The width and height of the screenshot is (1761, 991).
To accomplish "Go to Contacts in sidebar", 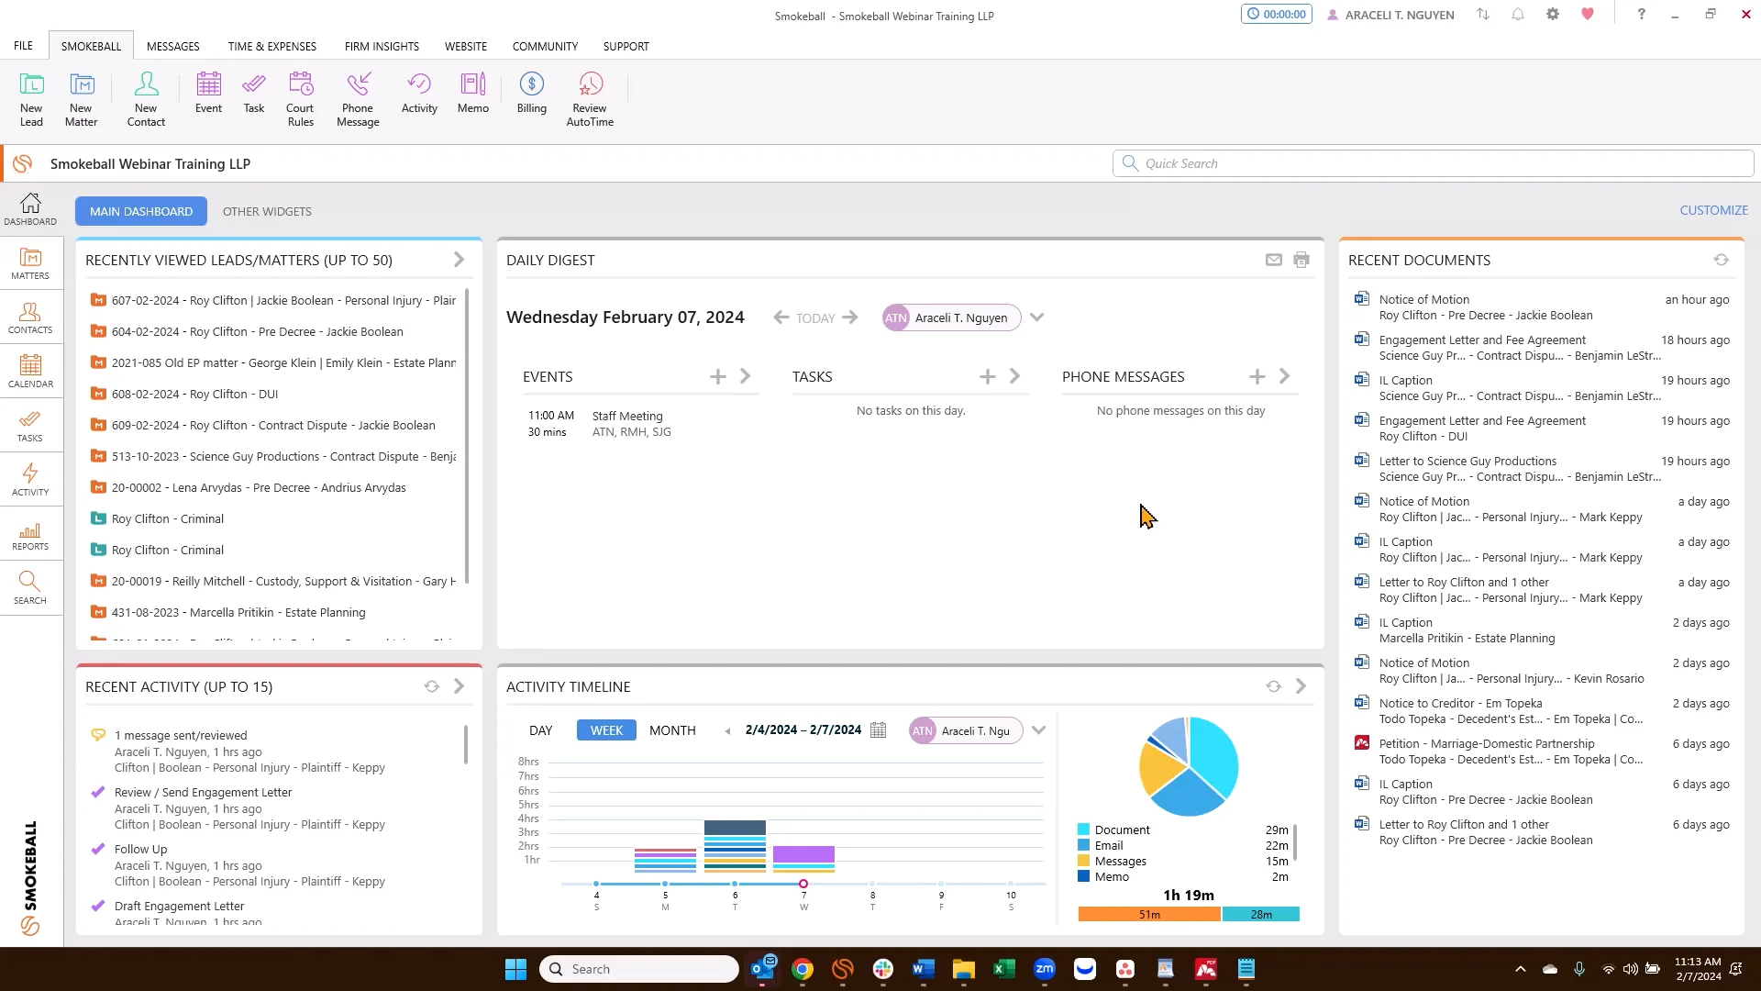I will (x=30, y=318).
